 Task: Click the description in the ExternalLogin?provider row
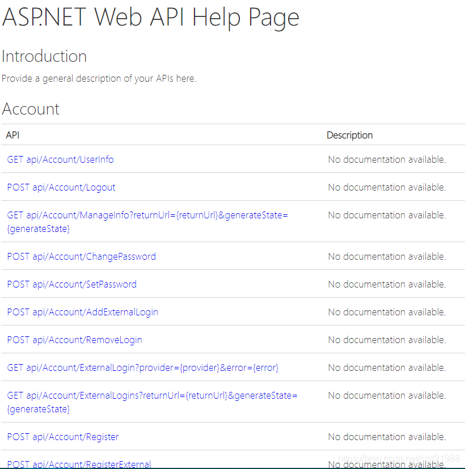(x=387, y=367)
